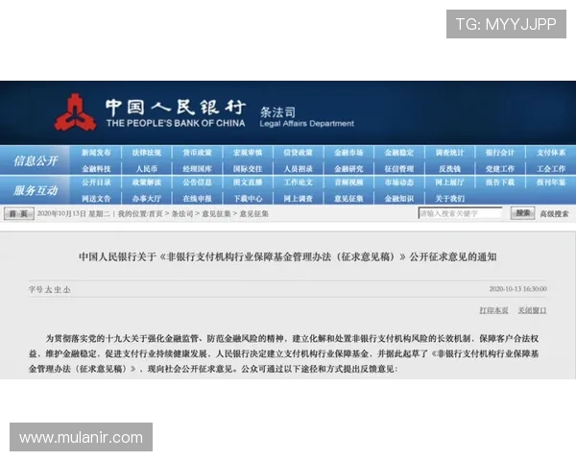Select the 金融科技 item

96,169
